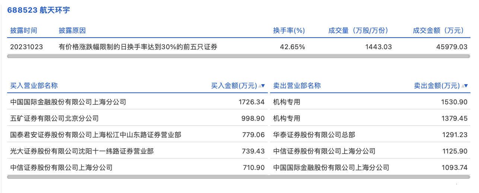The height and width of the screenshot is (193, 479).
Task: Click the 买入营业部名称 column header
Action: [x=34, y=86]
